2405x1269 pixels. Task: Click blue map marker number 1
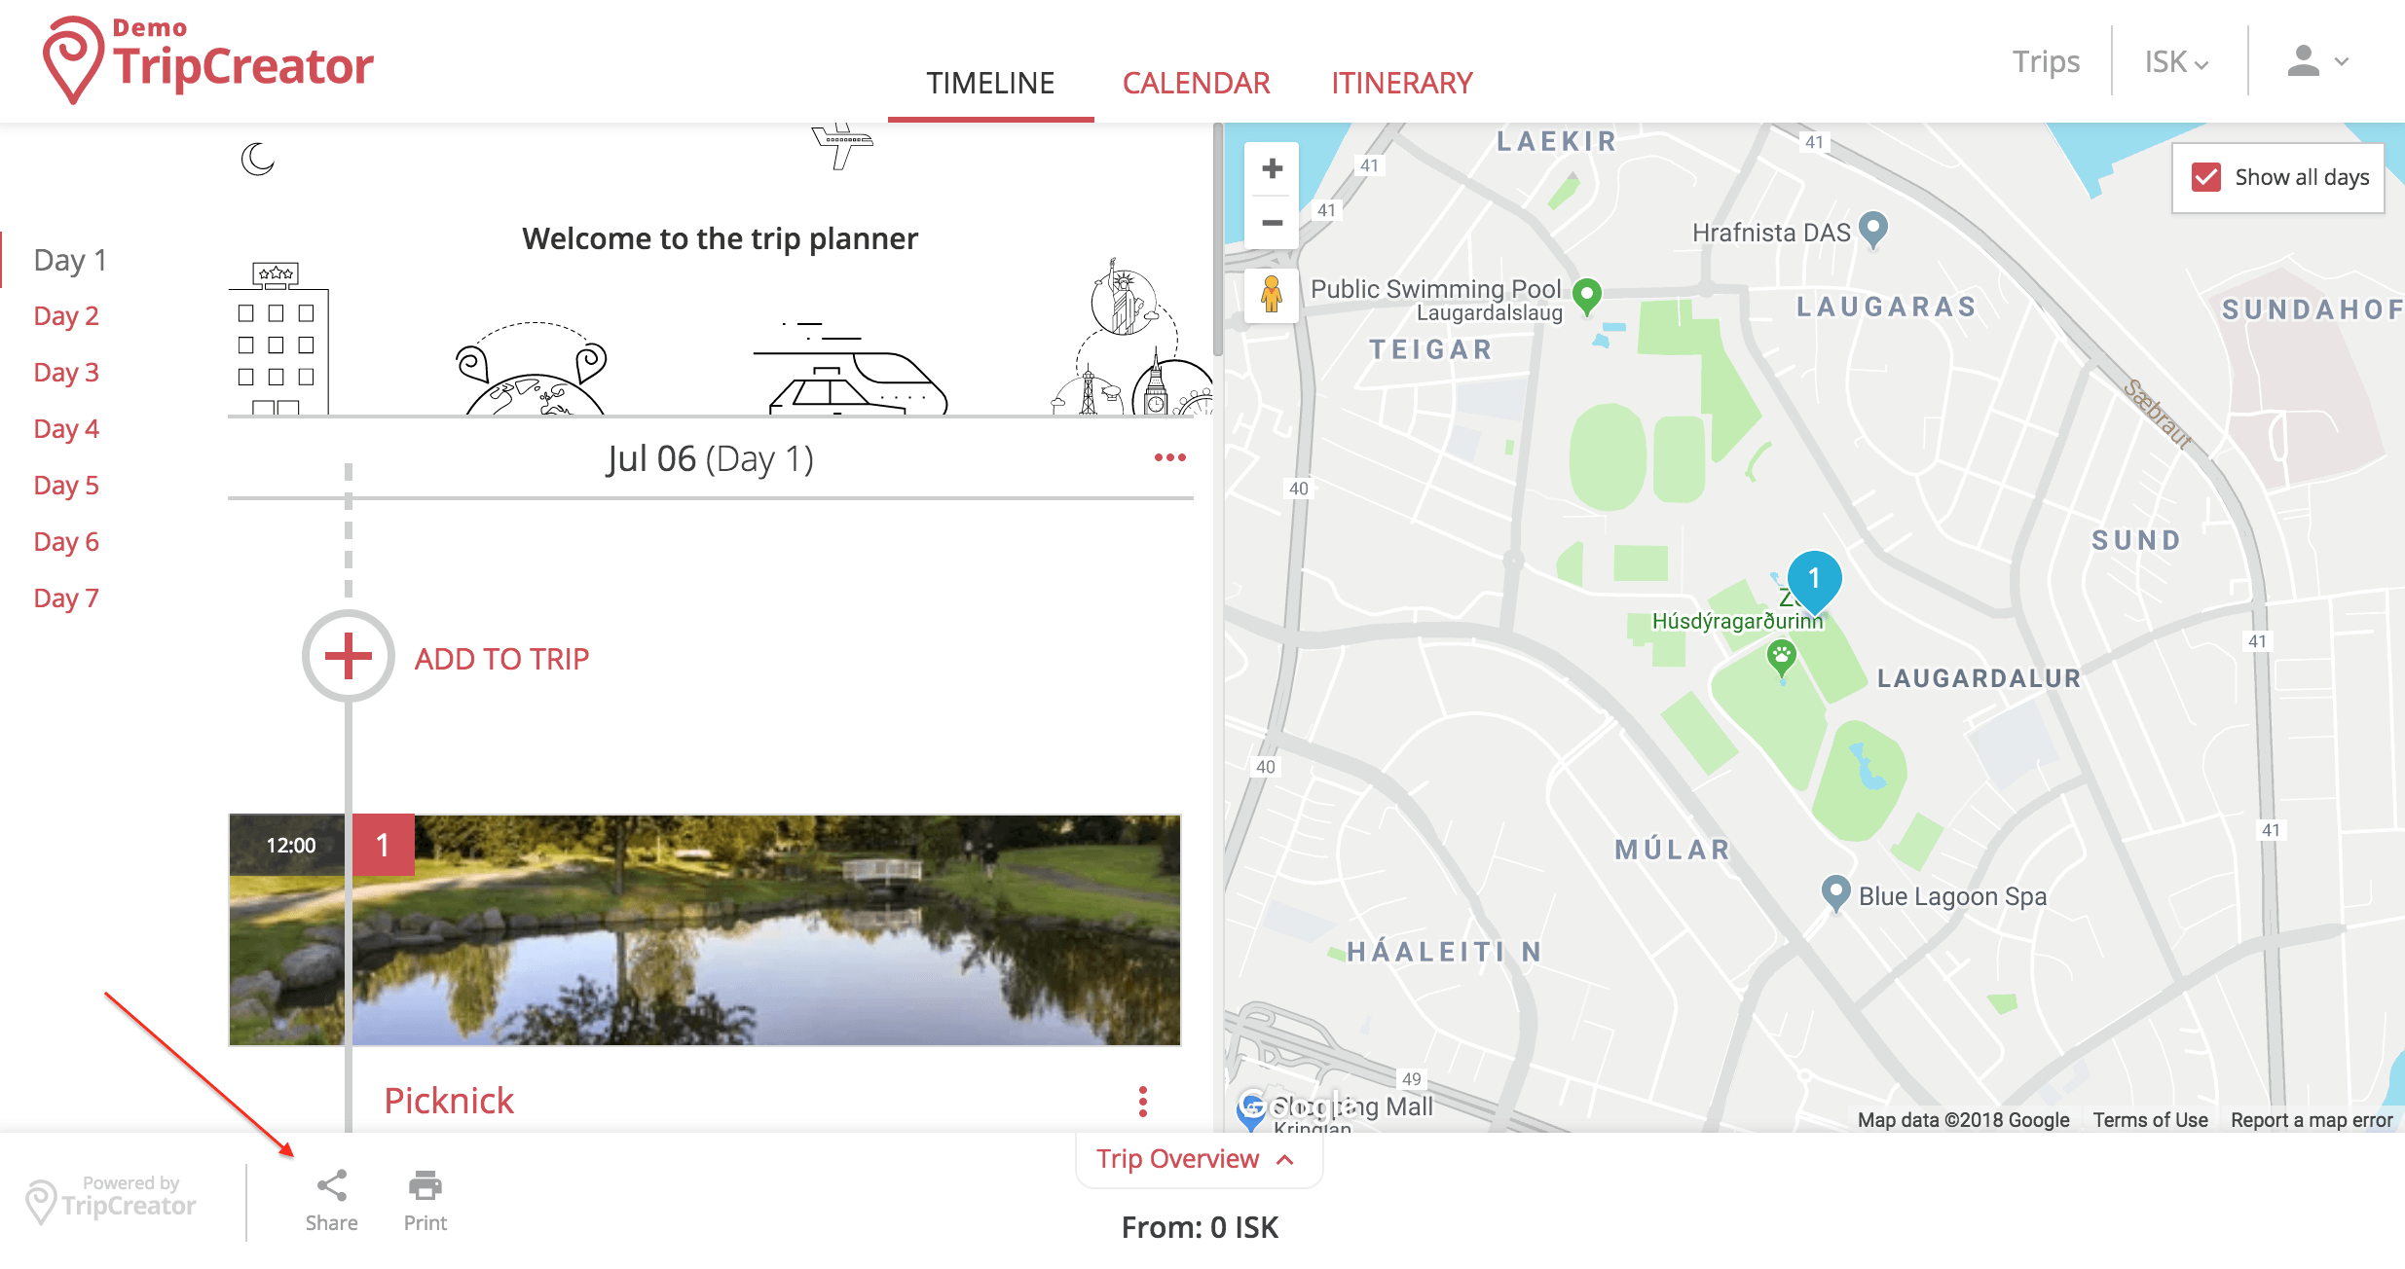[x=1814, y=578]
